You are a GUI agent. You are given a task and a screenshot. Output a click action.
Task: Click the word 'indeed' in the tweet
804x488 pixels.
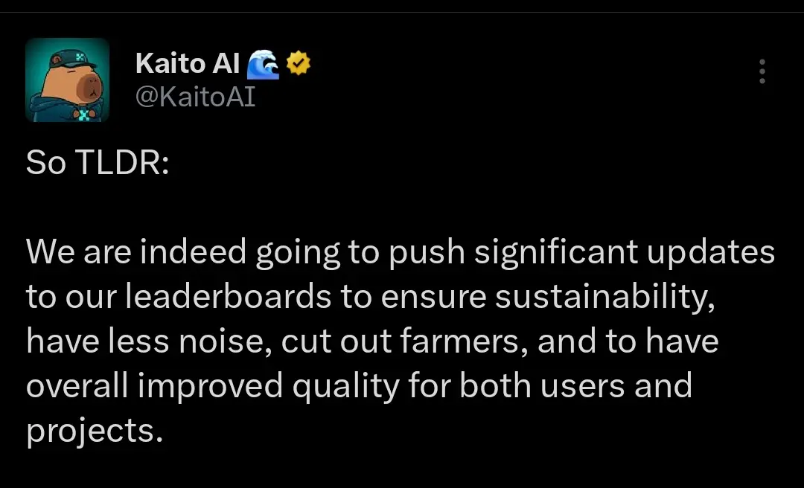pos(194,251)
